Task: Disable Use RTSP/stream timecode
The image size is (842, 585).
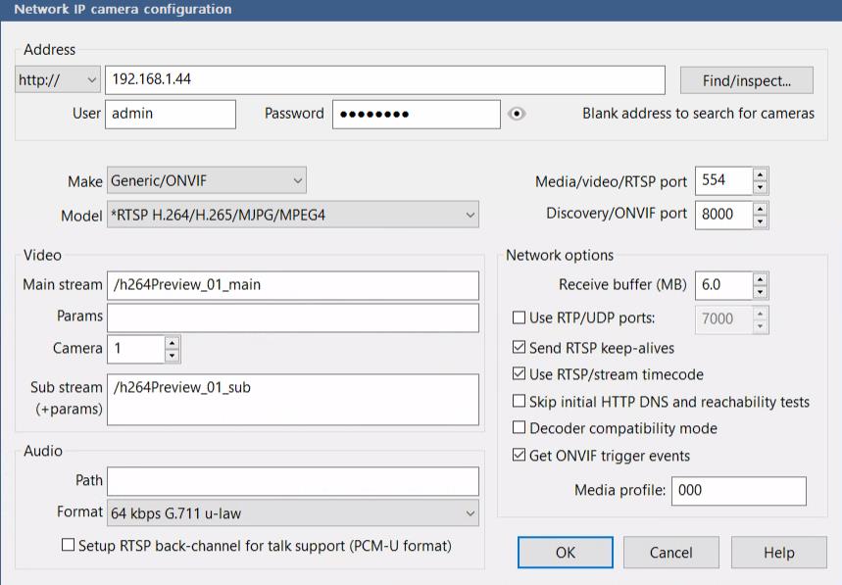Action: coord(520,374)
